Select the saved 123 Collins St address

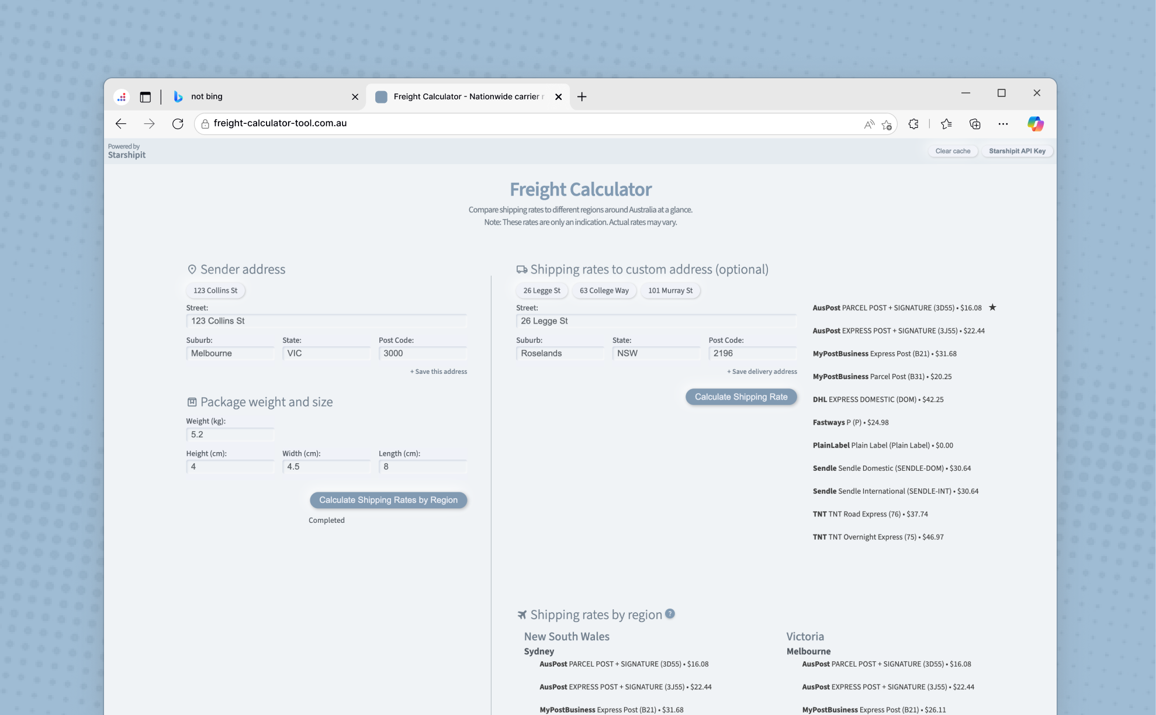(216, 290)
